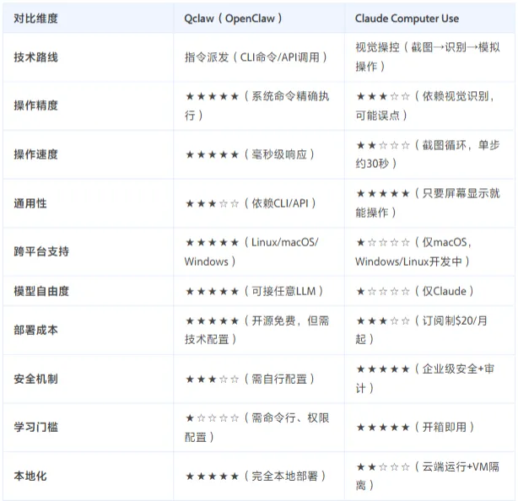
Task: Click the '部署成本' row label
Action: [35, 330]
